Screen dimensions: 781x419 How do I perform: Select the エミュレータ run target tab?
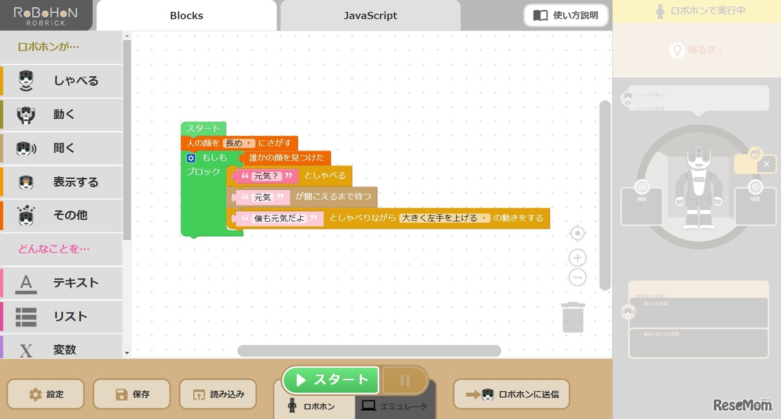point(395,406)
